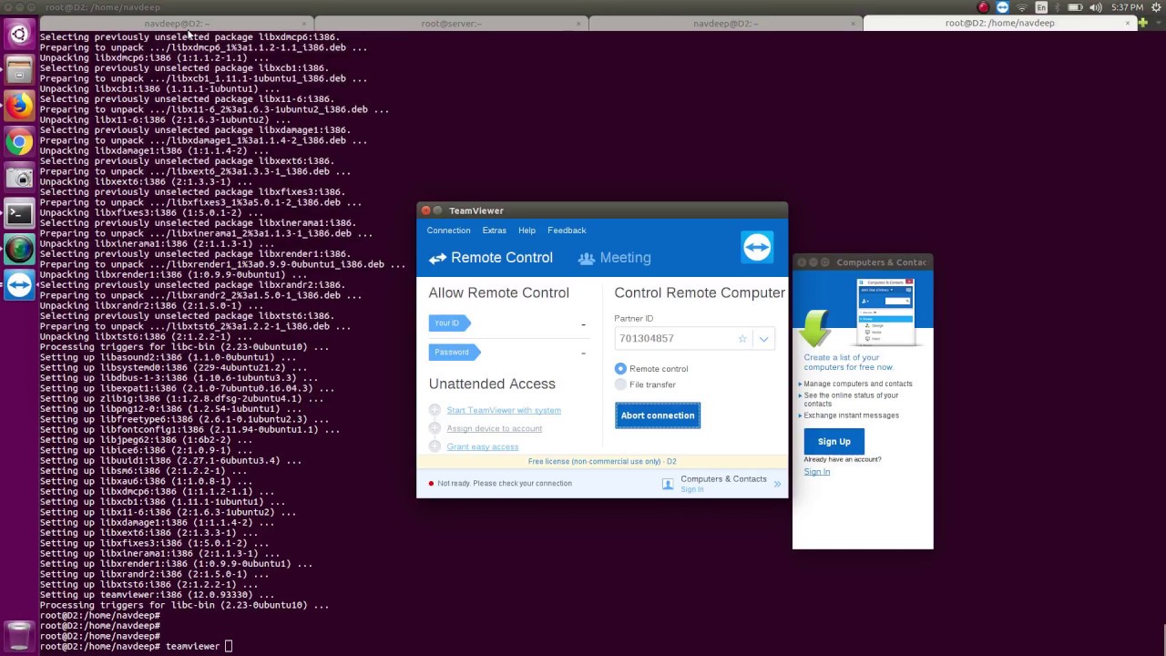Add a new terminal tab with green plus

pyautogui.click(x=1143, y=23)
